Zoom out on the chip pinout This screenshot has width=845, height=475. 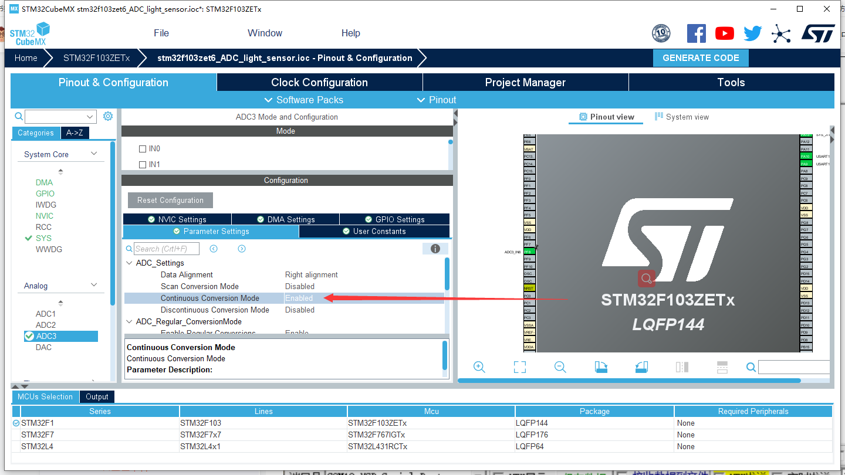[x=560, y=367]
